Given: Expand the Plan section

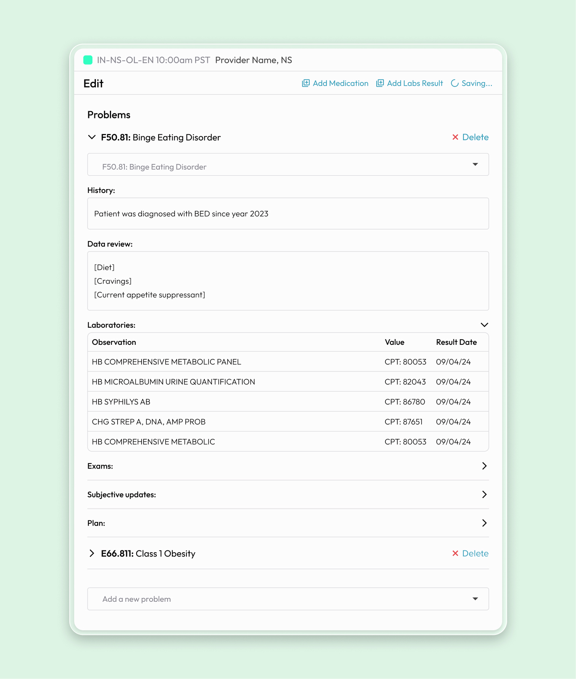Looking at the screenshot, I should [484, 523].
